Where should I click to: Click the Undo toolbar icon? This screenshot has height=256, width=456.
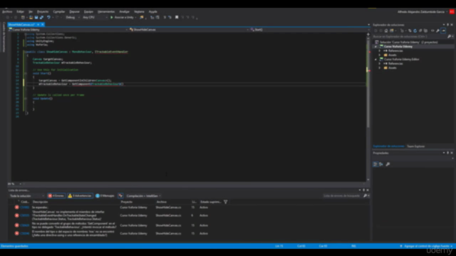[48, 17]
